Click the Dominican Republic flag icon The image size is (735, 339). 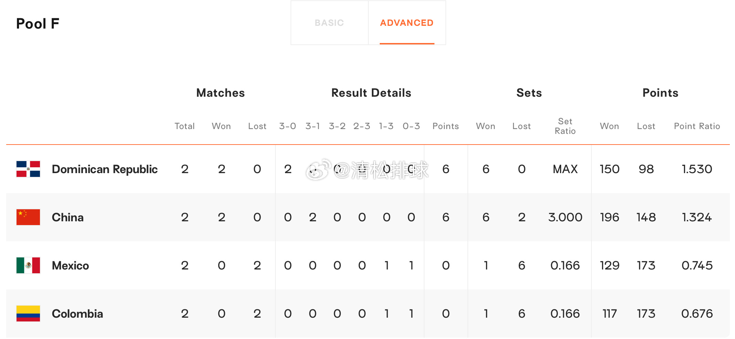[28, 169]
